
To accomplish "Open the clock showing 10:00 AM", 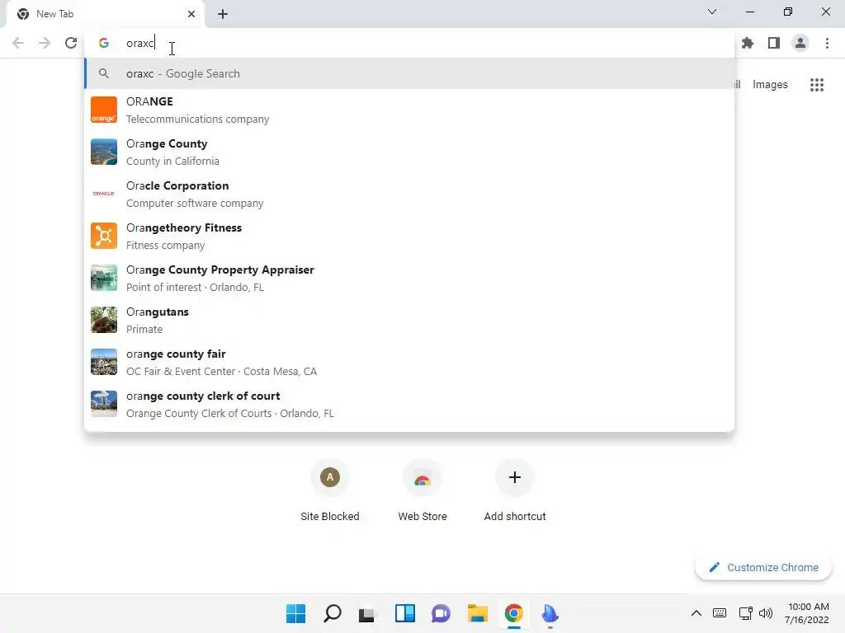I will pos(807,613).
